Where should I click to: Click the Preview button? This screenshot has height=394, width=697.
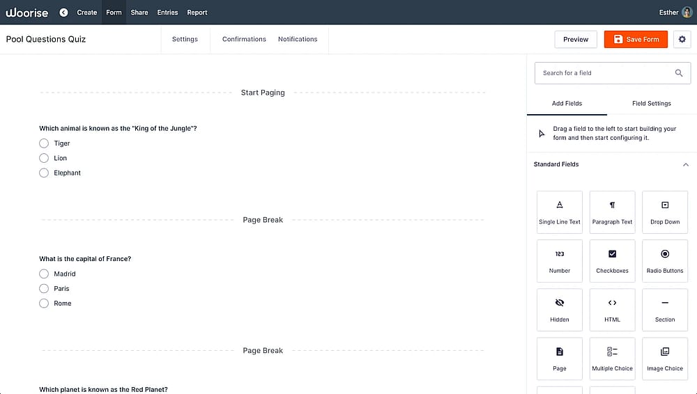[x=576, y=39]
